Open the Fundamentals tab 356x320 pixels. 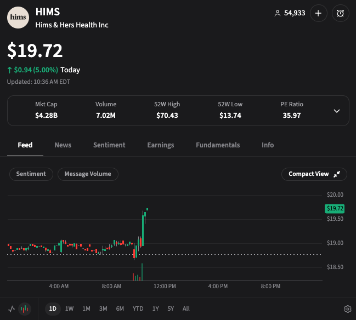click(x=218, y=145)
